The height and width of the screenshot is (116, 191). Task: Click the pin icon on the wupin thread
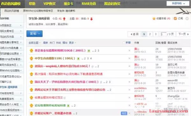(32, 66)
